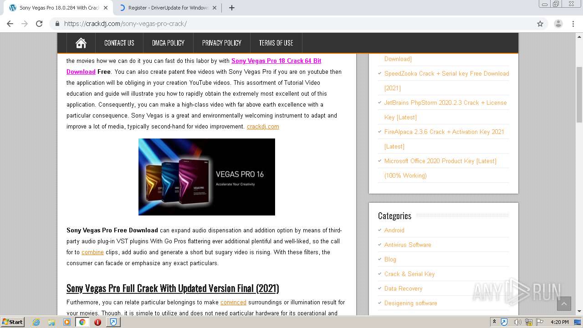The image size is (583, 328).
Task: Open the media player taskbar icon
Action: 67,322
